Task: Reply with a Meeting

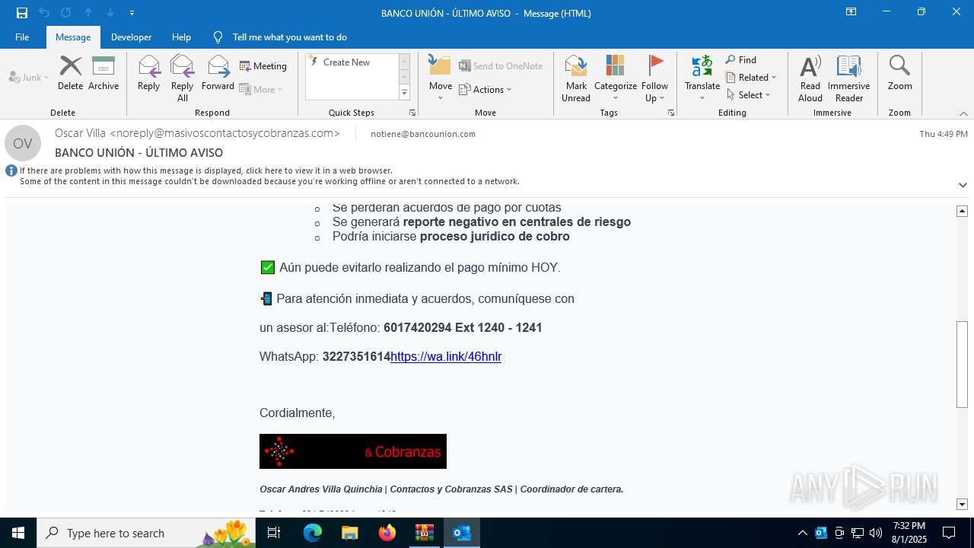Action: [x=263, y=66]
